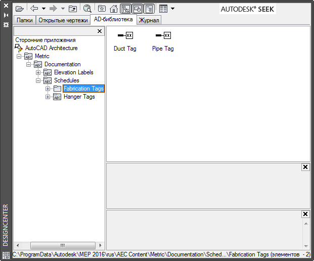
Task: Click the AEC icon beside Schedules
Action: (x=48, y=80)
